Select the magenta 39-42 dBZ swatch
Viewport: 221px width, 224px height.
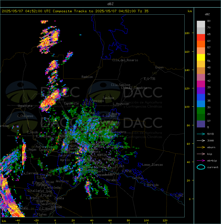point(201,84)
